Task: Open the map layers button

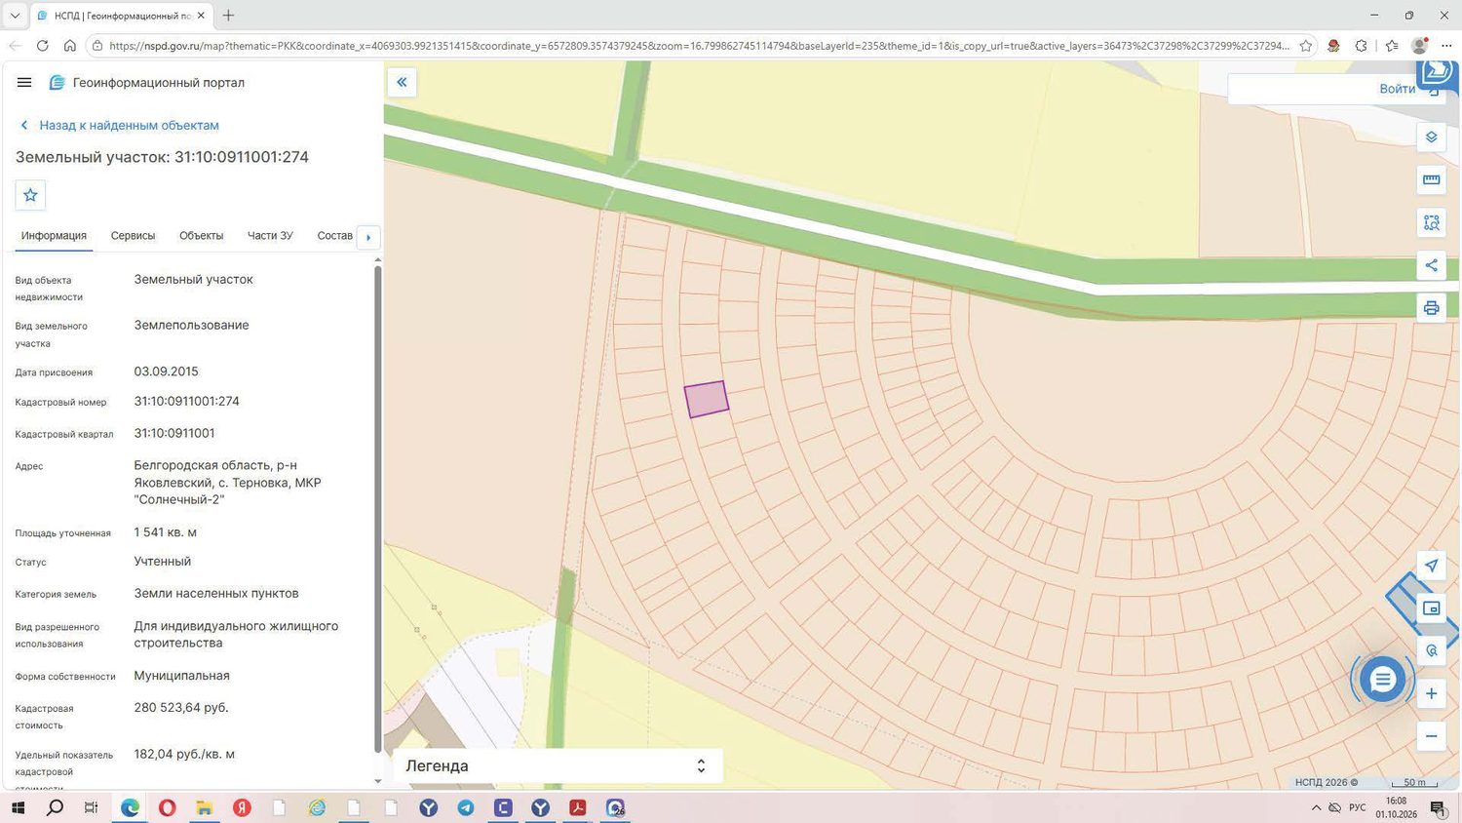Action: click(x=1431, y=137)
